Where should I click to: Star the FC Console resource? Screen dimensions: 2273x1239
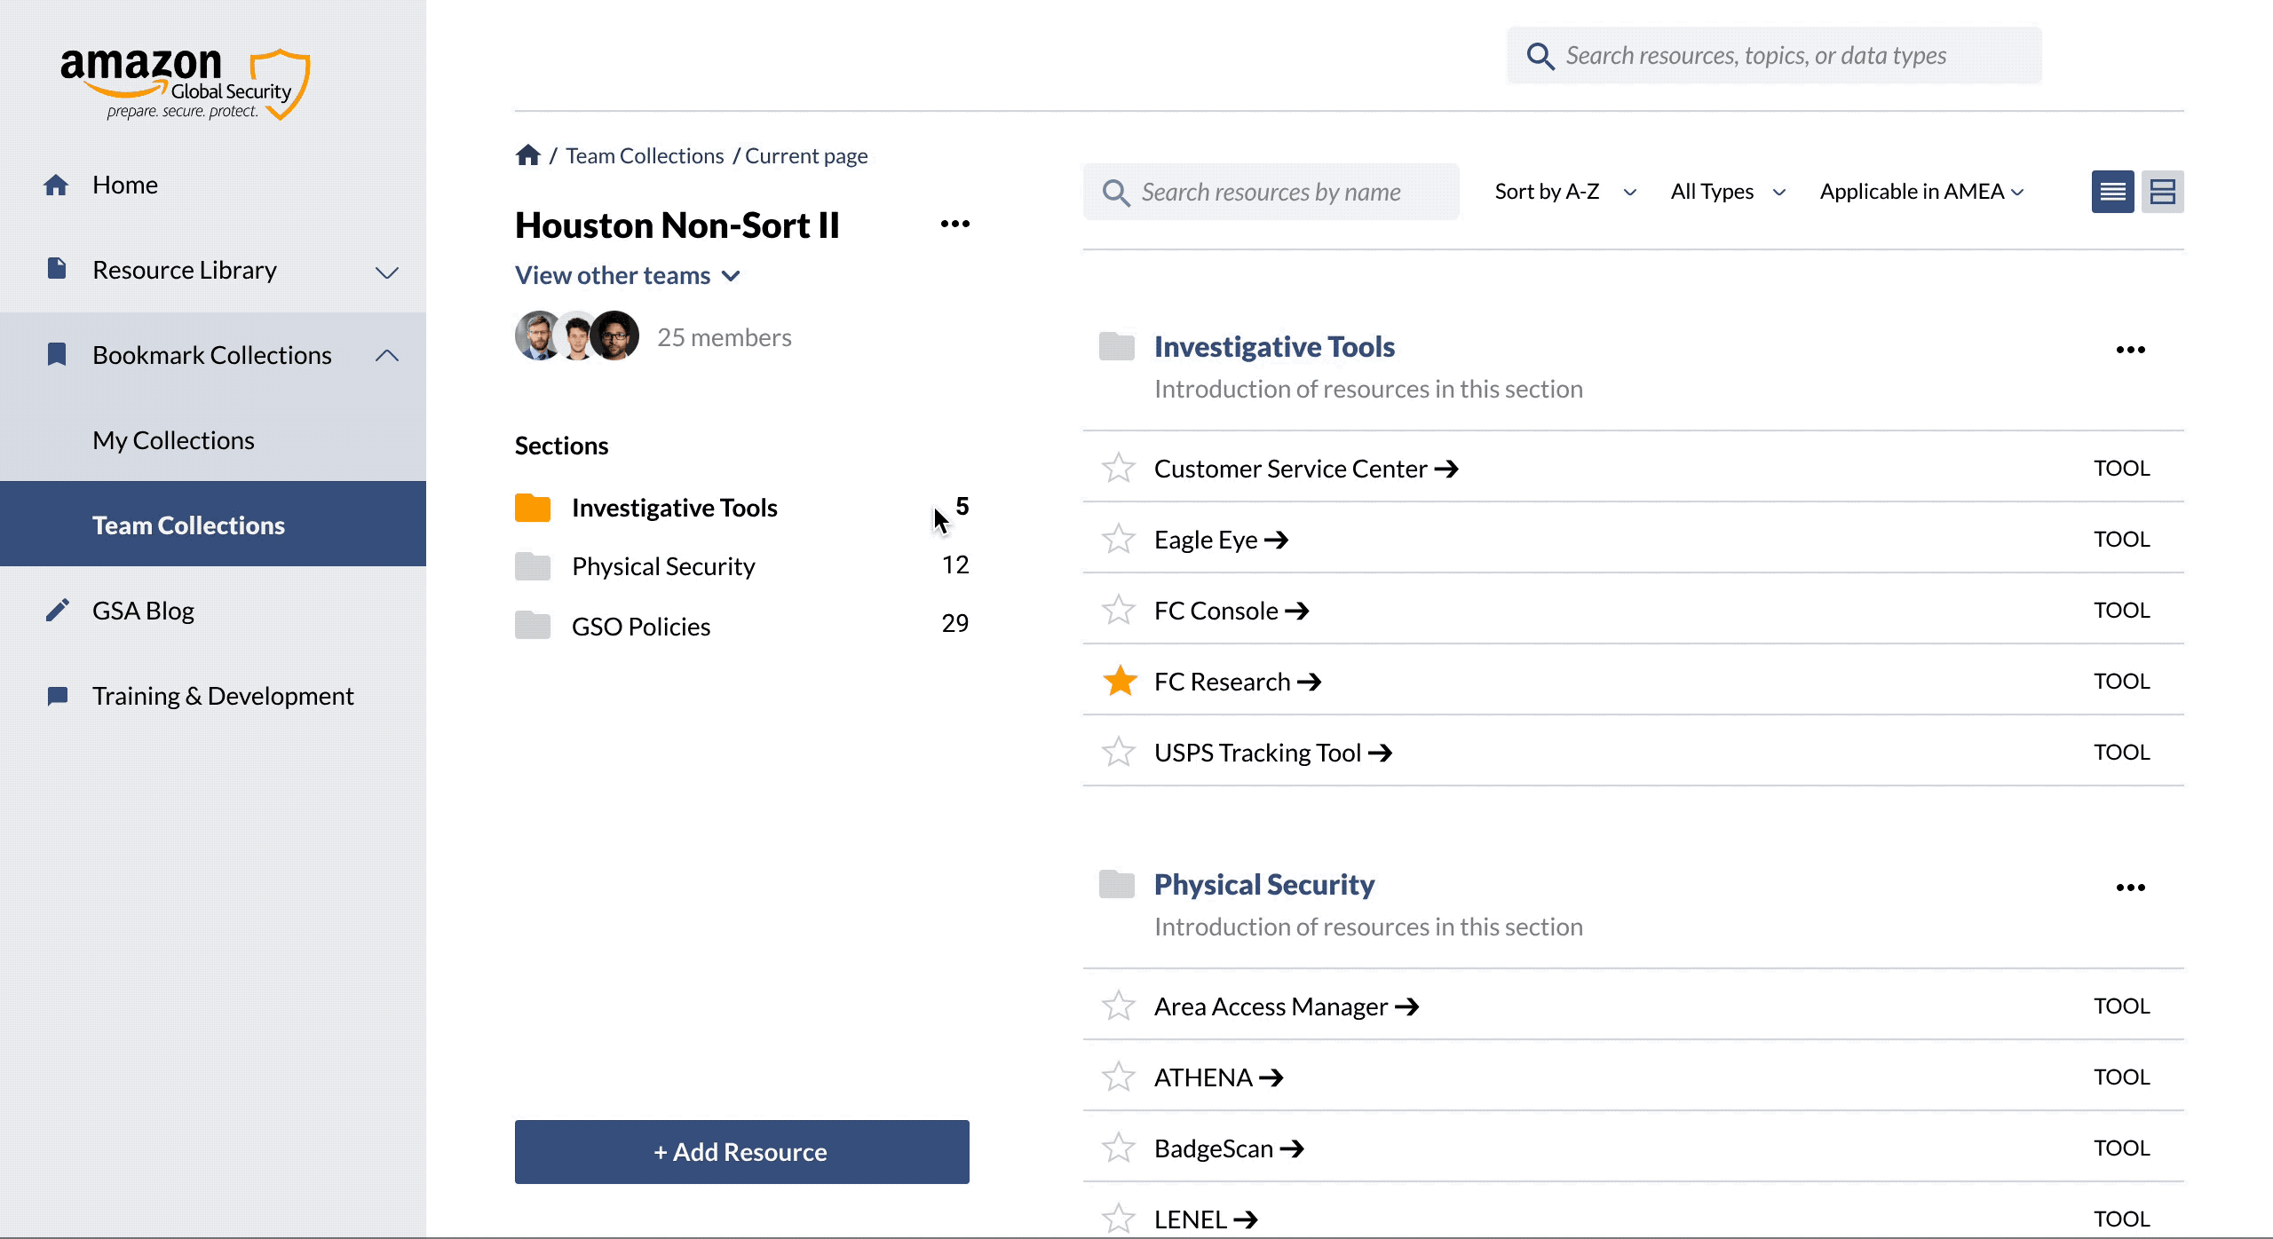coord(1119,610)
